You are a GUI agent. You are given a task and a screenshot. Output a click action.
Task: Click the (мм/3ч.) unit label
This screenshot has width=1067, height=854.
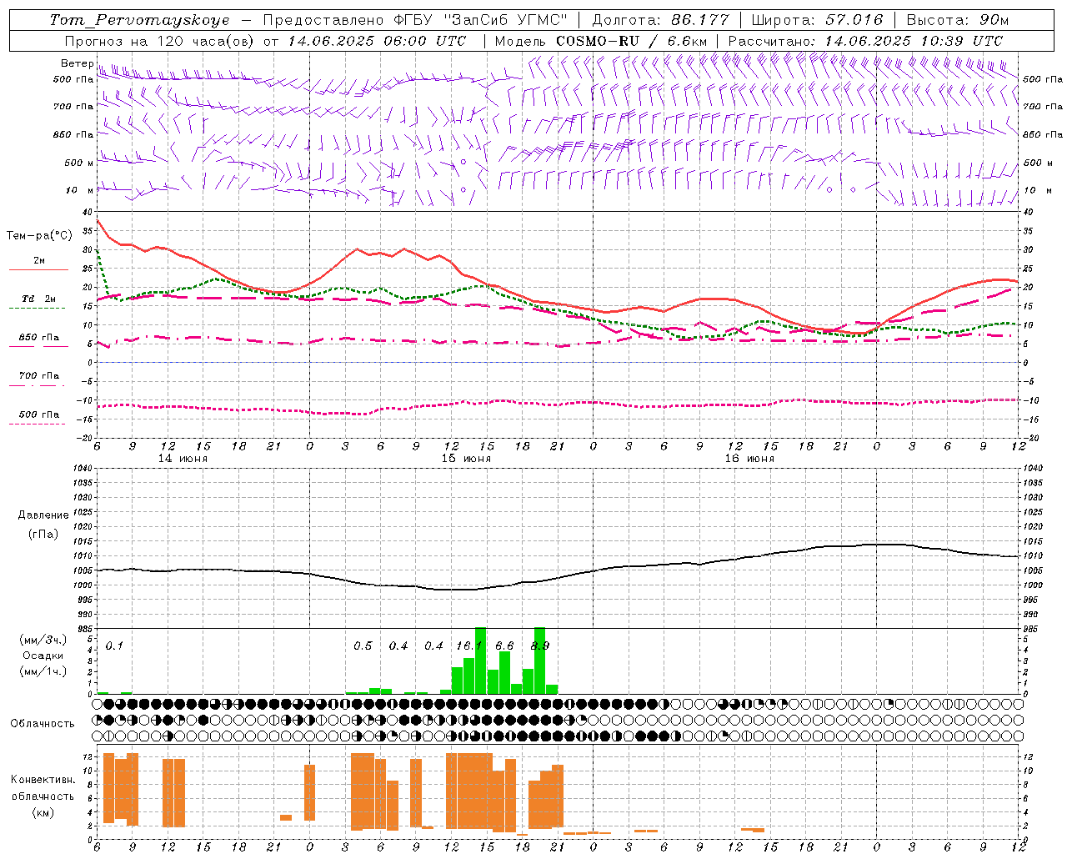tap(43, 640)
